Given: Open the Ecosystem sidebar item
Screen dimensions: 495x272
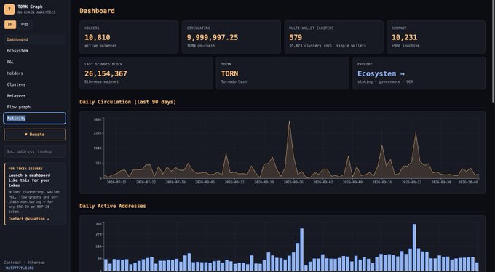Looking at the screenshot, I should pyautogui.click(x=34, y=51).
